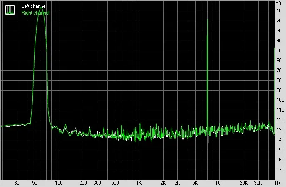Viewport: 286px width, 187px height.
Task: Click the 500 Hz frequency axis label
Action: [x=115, y=182]
